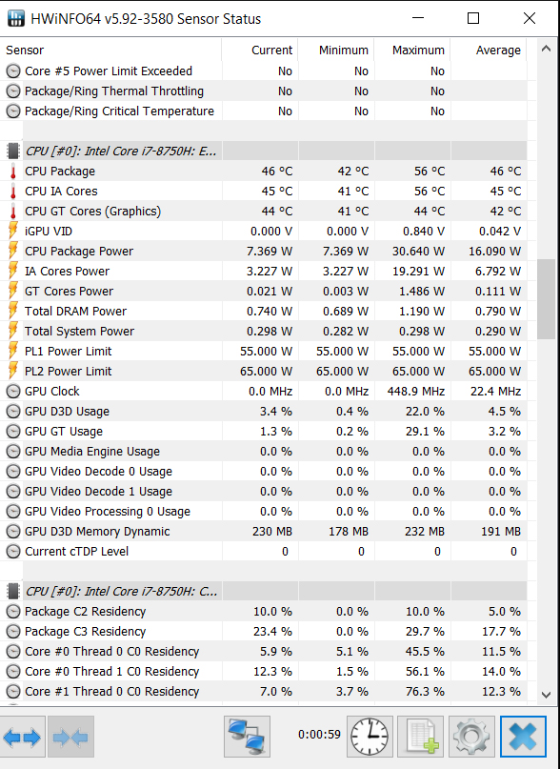Select the Package C3 Residency row
Screen dimensions: 560x769
coord(264,632)
